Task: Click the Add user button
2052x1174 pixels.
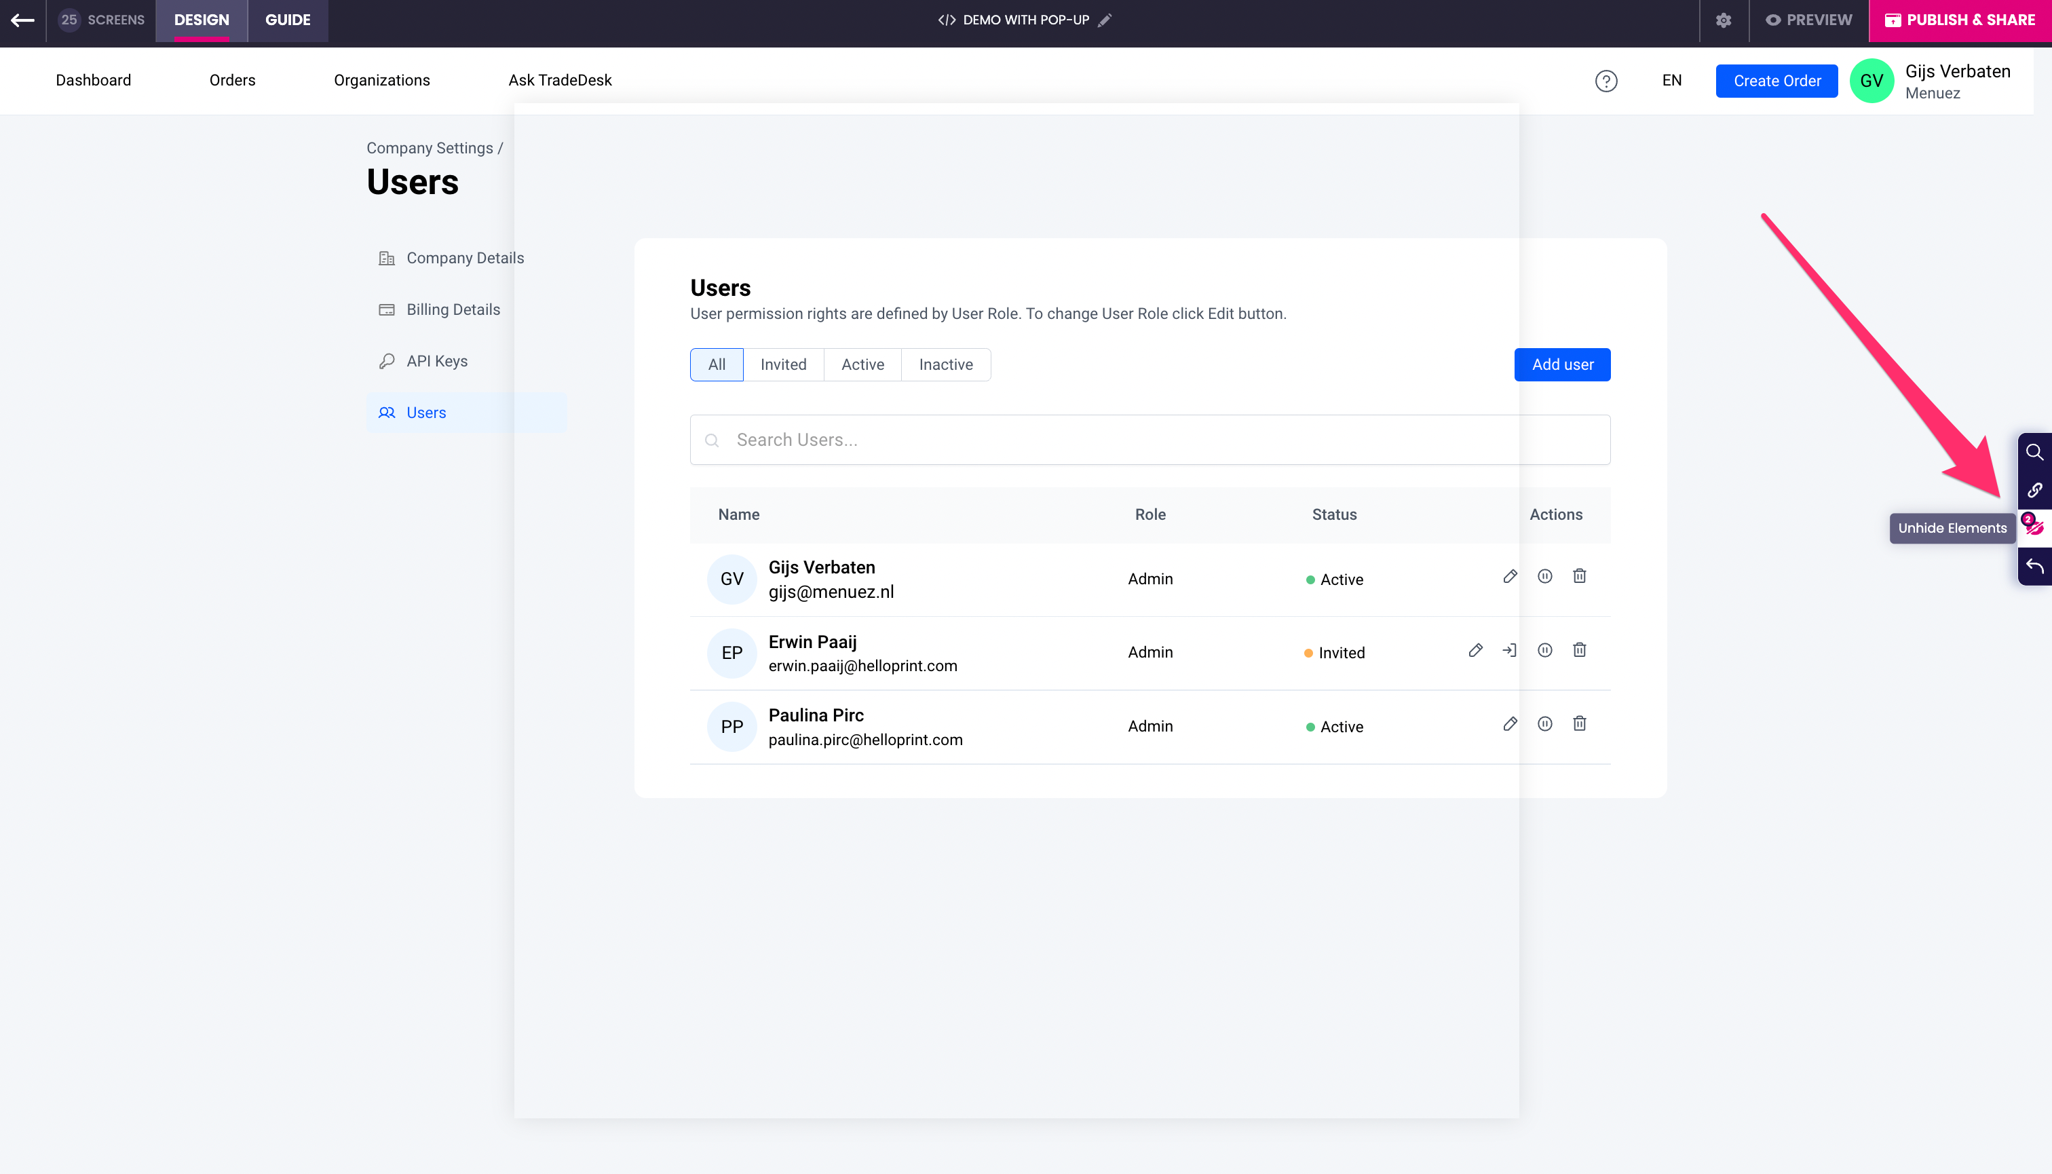Action: coord(1562,364)
